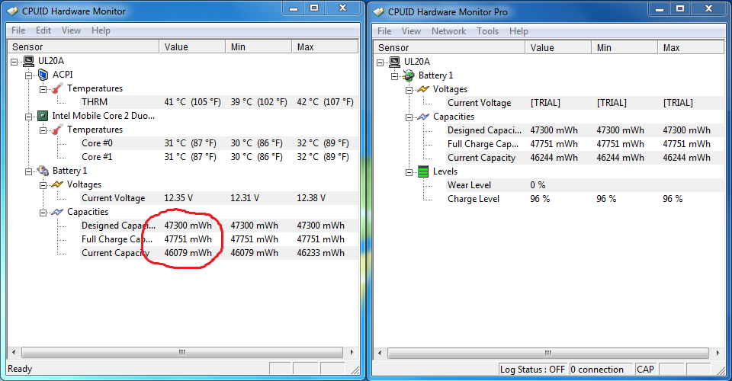
Task: Open the Edit menu in CPUID Hardware Monitor
Action: (43, 30)
